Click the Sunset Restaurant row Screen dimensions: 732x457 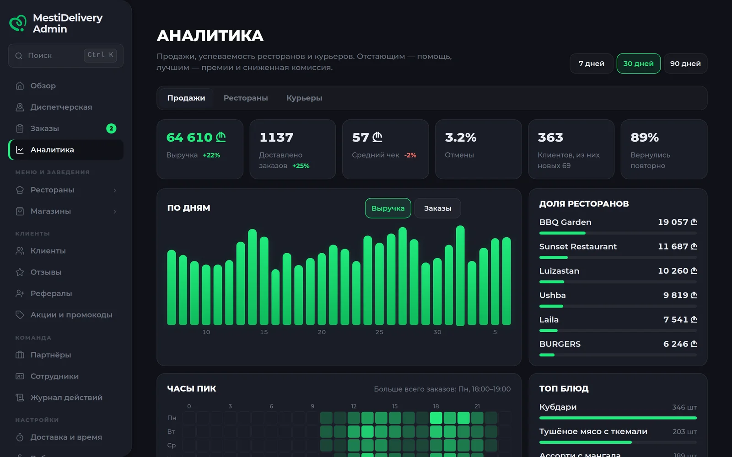pos(618,250)
